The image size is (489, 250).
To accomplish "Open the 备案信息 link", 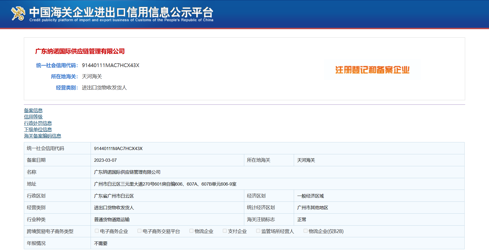I will pyautogui.click(x=33, y=111).
